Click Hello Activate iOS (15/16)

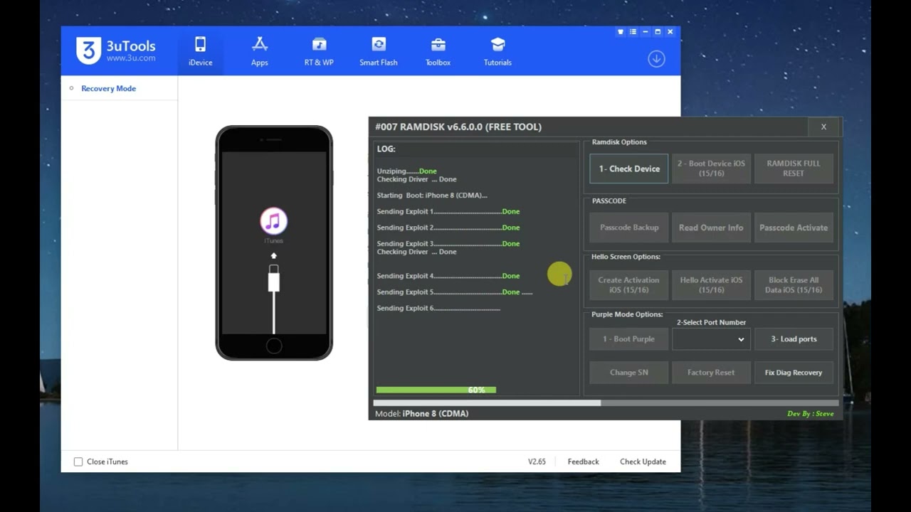pyautogui.click(x=711, y=284)
